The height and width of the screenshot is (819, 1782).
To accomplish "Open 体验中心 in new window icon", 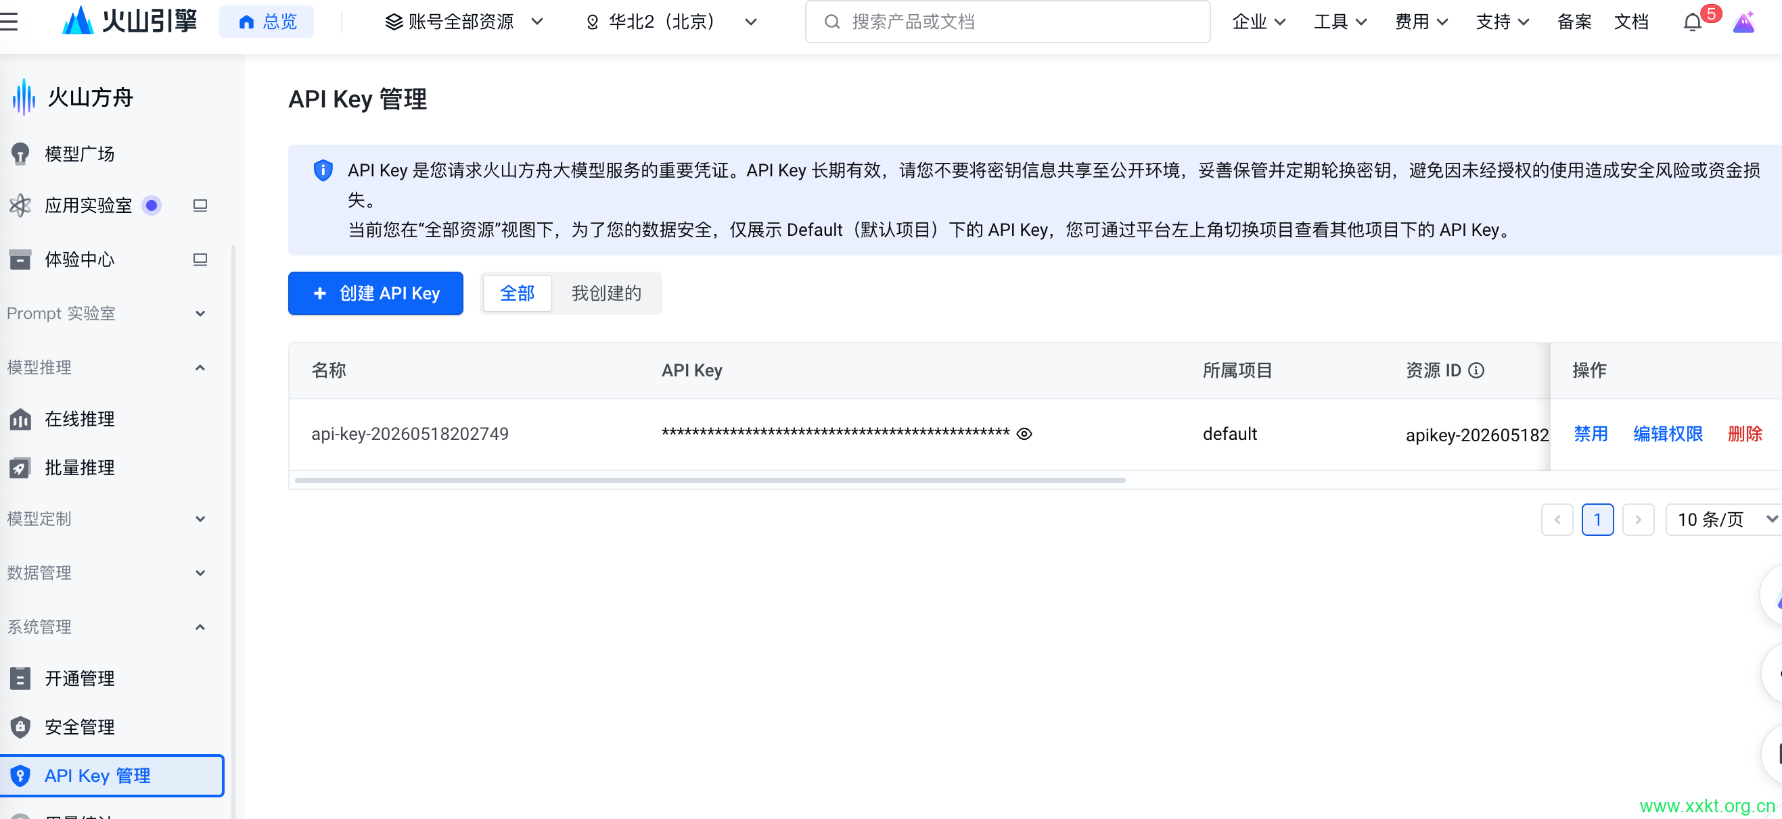I will [x=200, y=259].
